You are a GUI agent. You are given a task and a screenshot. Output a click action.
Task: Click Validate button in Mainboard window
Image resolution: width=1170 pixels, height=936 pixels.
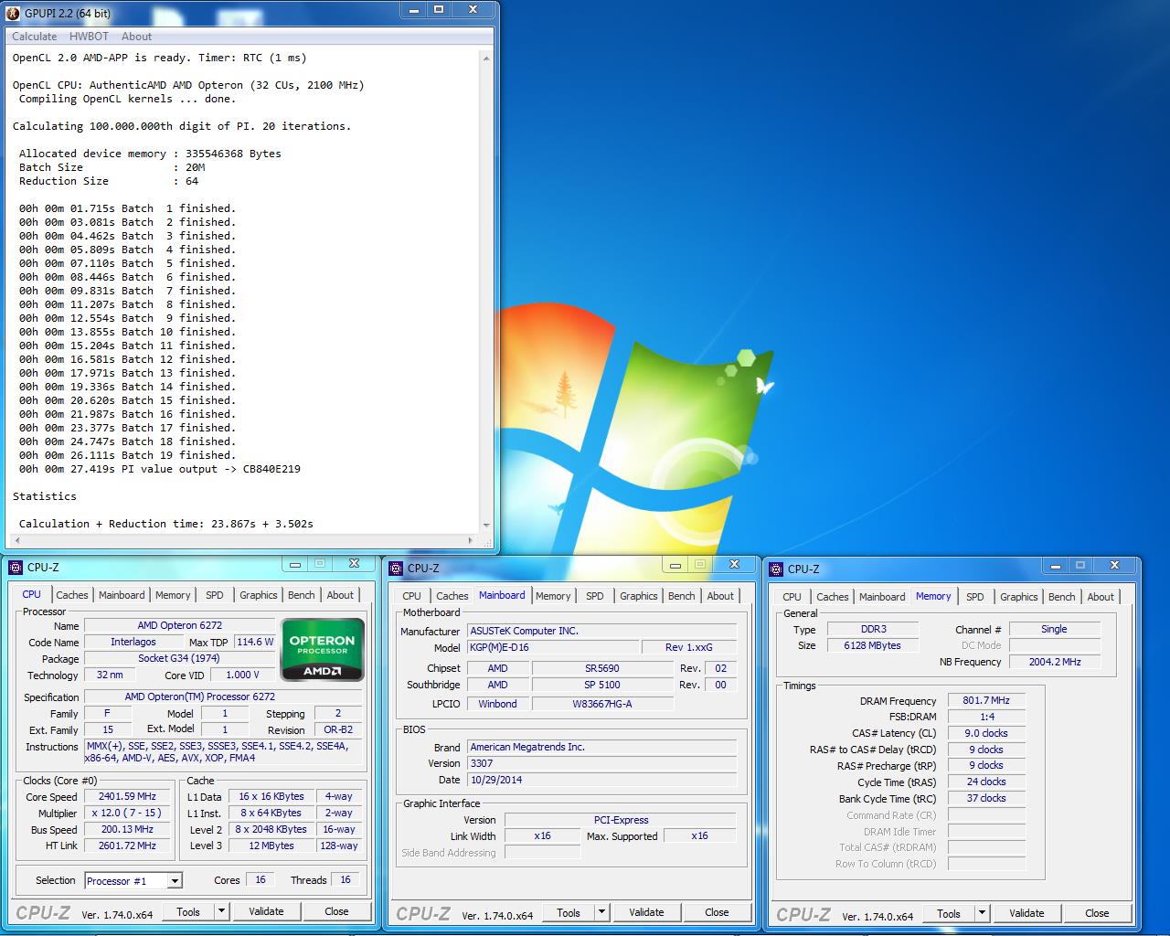point(646,912)
